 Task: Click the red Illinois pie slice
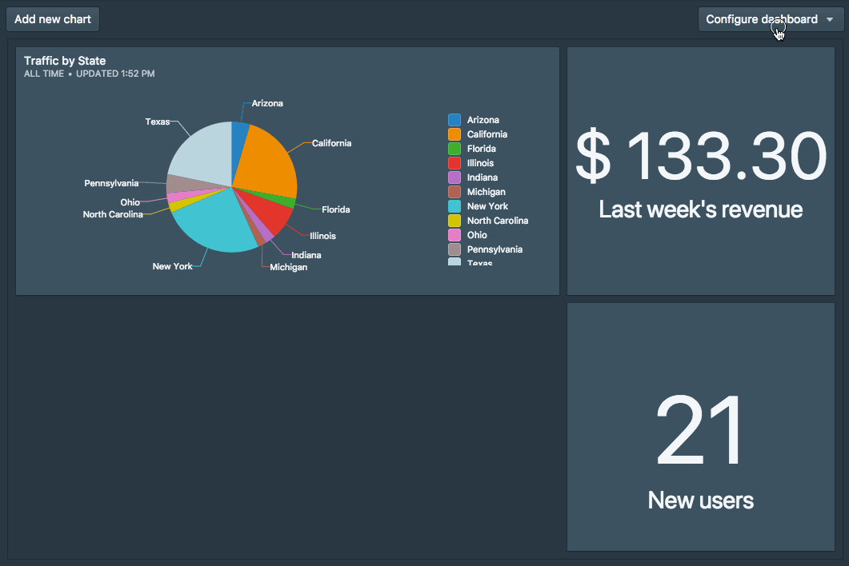270,213
